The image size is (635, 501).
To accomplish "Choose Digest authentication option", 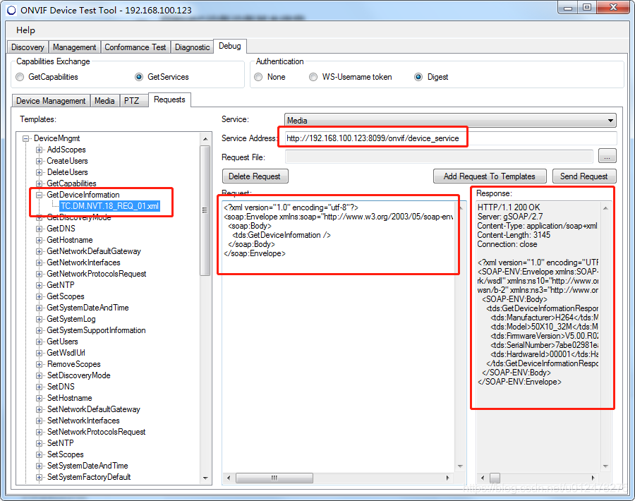I will point(418,77).
